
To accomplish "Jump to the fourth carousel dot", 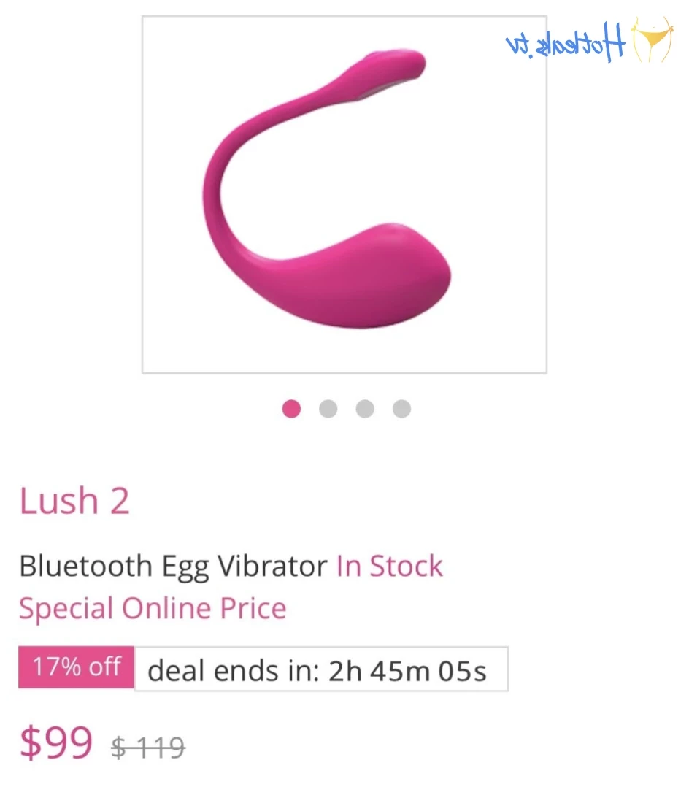I will (x=401, y=409).
